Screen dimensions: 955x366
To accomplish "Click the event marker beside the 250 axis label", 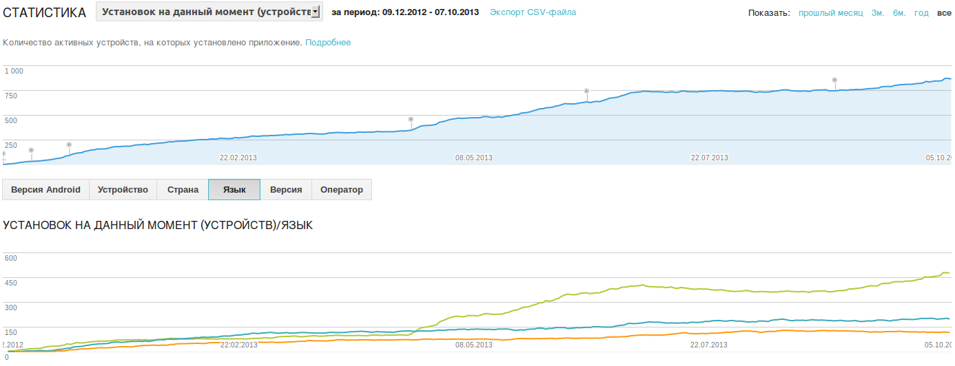I will 31,150.
